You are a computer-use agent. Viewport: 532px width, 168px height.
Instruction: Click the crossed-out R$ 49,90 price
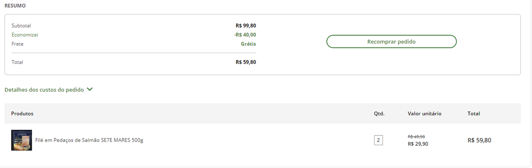click(x=416, y=137)
